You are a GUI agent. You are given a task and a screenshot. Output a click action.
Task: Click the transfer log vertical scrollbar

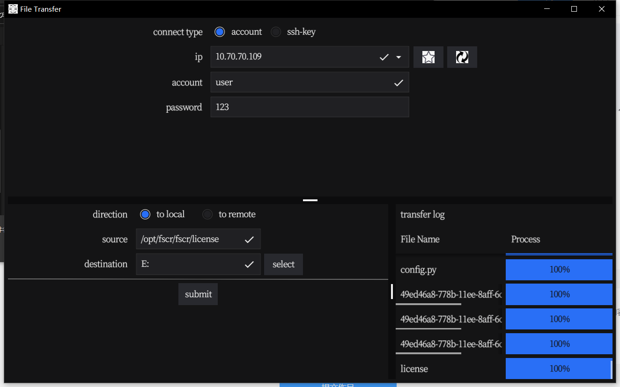(x=612, y=370)
